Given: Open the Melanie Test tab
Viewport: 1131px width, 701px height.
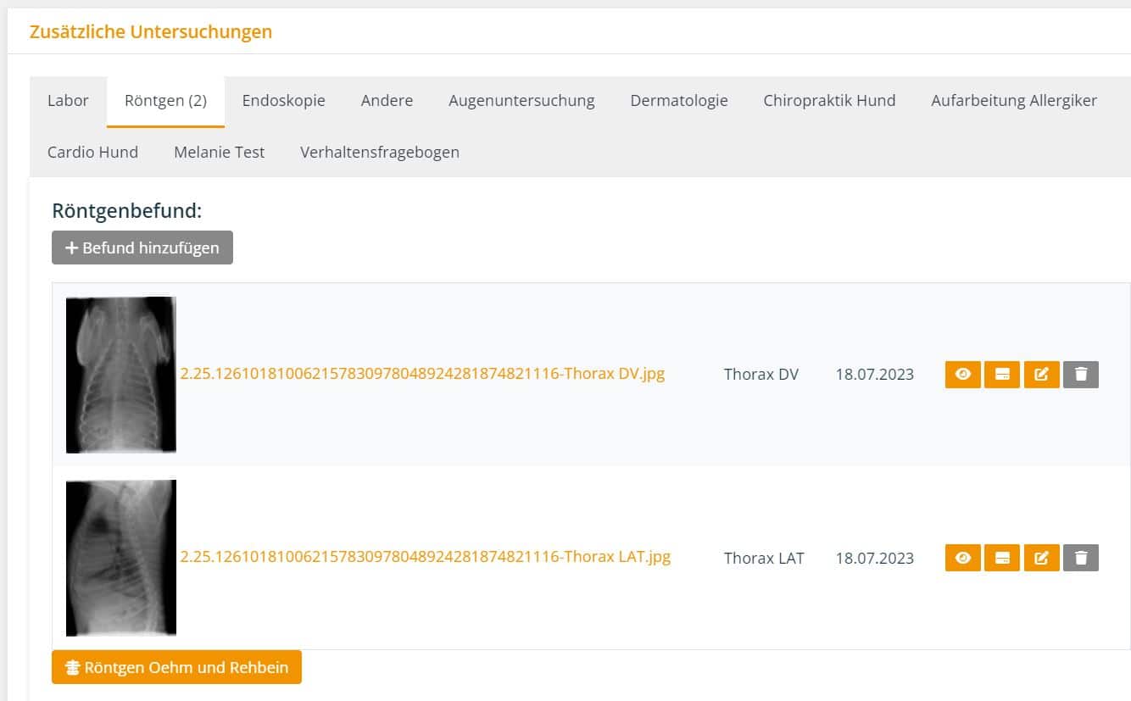Looking at the screenshot, I should pos(220,153).
